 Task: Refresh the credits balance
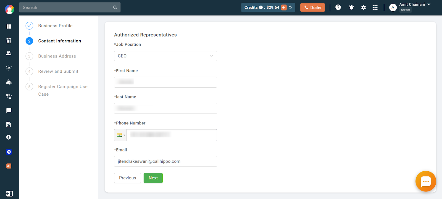(x=290, y=7)
